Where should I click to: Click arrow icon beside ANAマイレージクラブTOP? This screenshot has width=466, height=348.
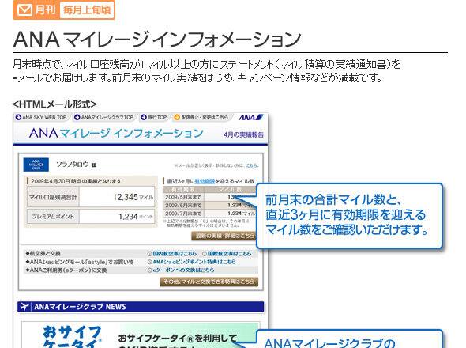[x=77, y=117]
